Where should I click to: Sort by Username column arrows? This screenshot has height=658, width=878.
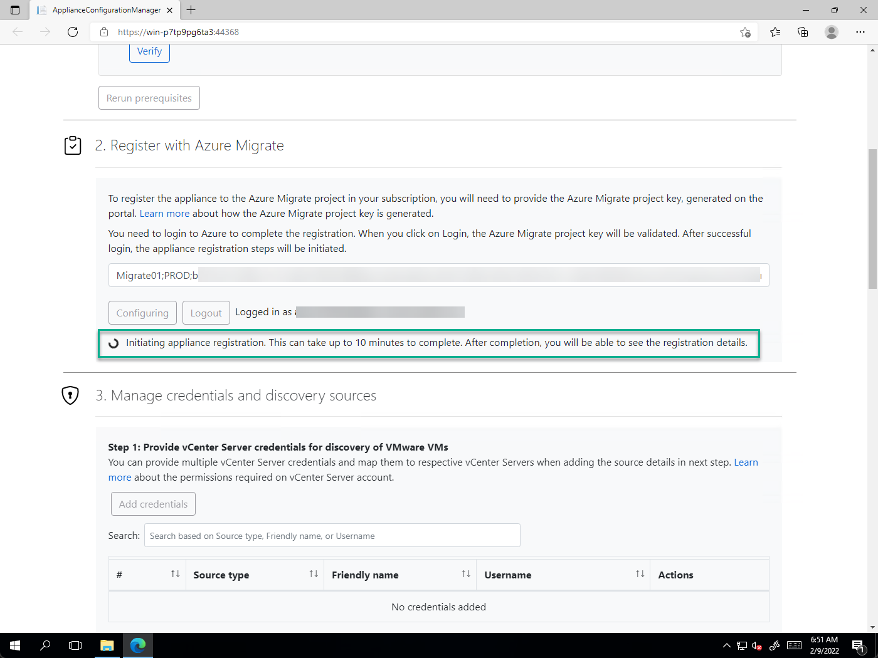pos(640,574)
